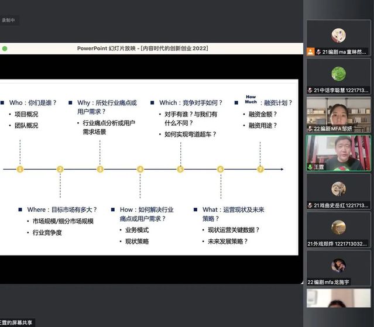Click the 录制中 recording indicator

[x=8, y=20]
